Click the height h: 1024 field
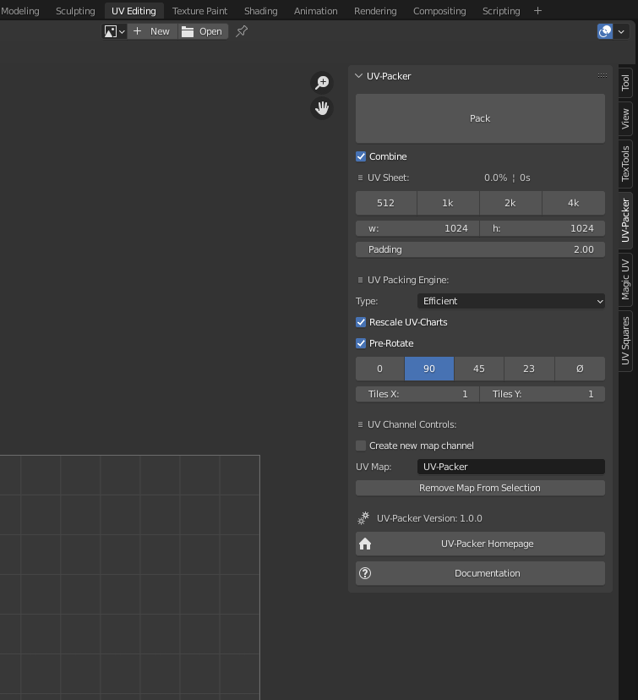This screenshot has height=700, width=638. (543, 228)
